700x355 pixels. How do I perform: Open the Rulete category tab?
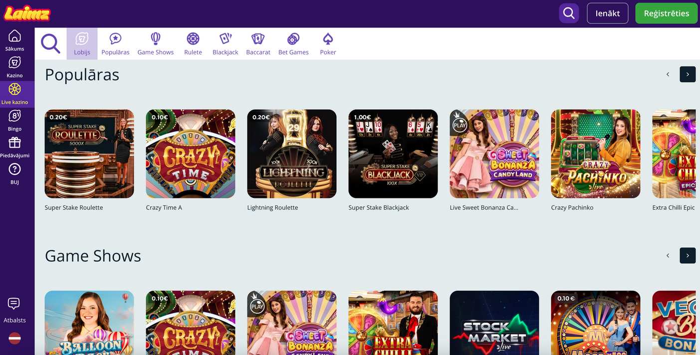[193, 44]
